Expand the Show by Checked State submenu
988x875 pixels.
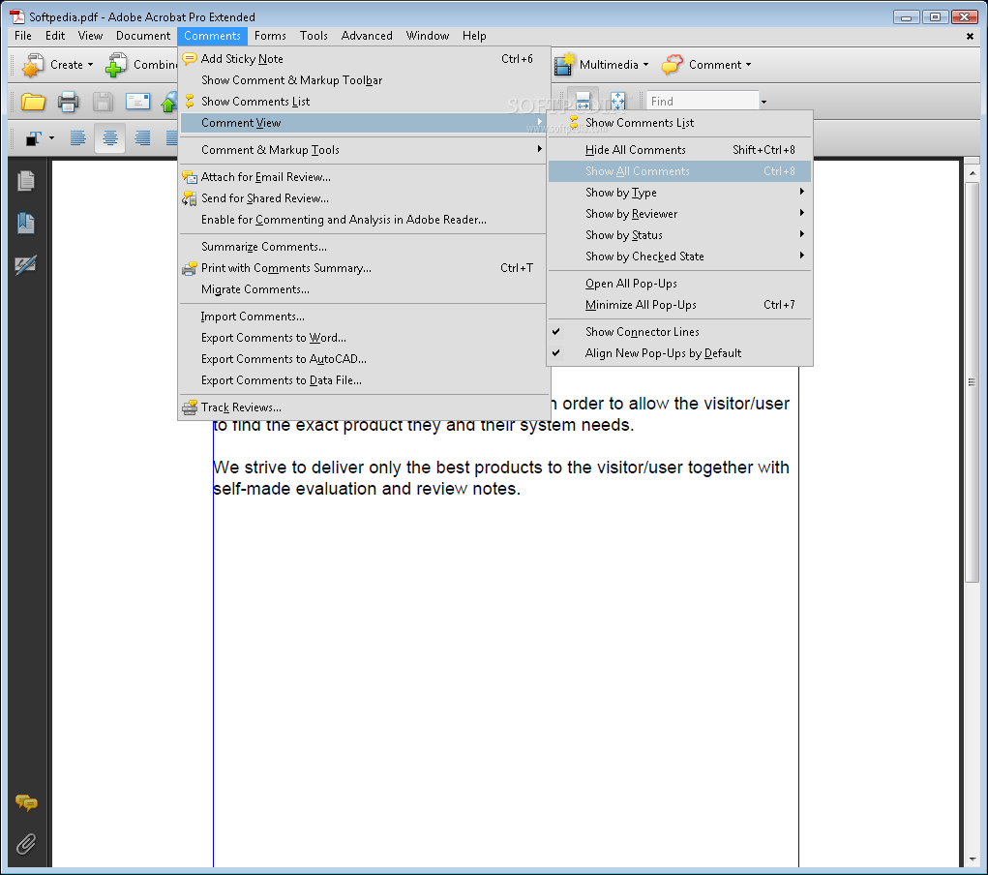[x=680, y=256]
